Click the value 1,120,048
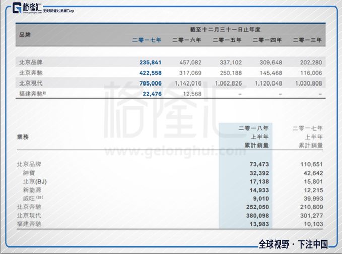 pos(268,83)
